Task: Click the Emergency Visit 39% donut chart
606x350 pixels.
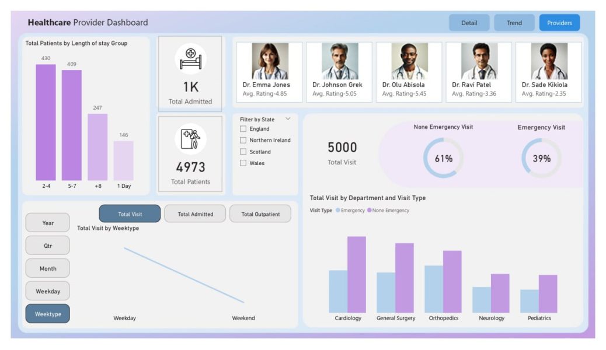Action: coord(541,158)
